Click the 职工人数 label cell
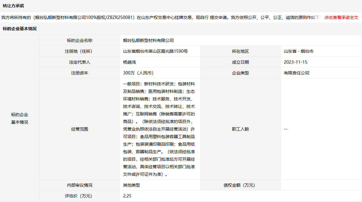This screenshot has width=362, height=202. pos(240,129)
